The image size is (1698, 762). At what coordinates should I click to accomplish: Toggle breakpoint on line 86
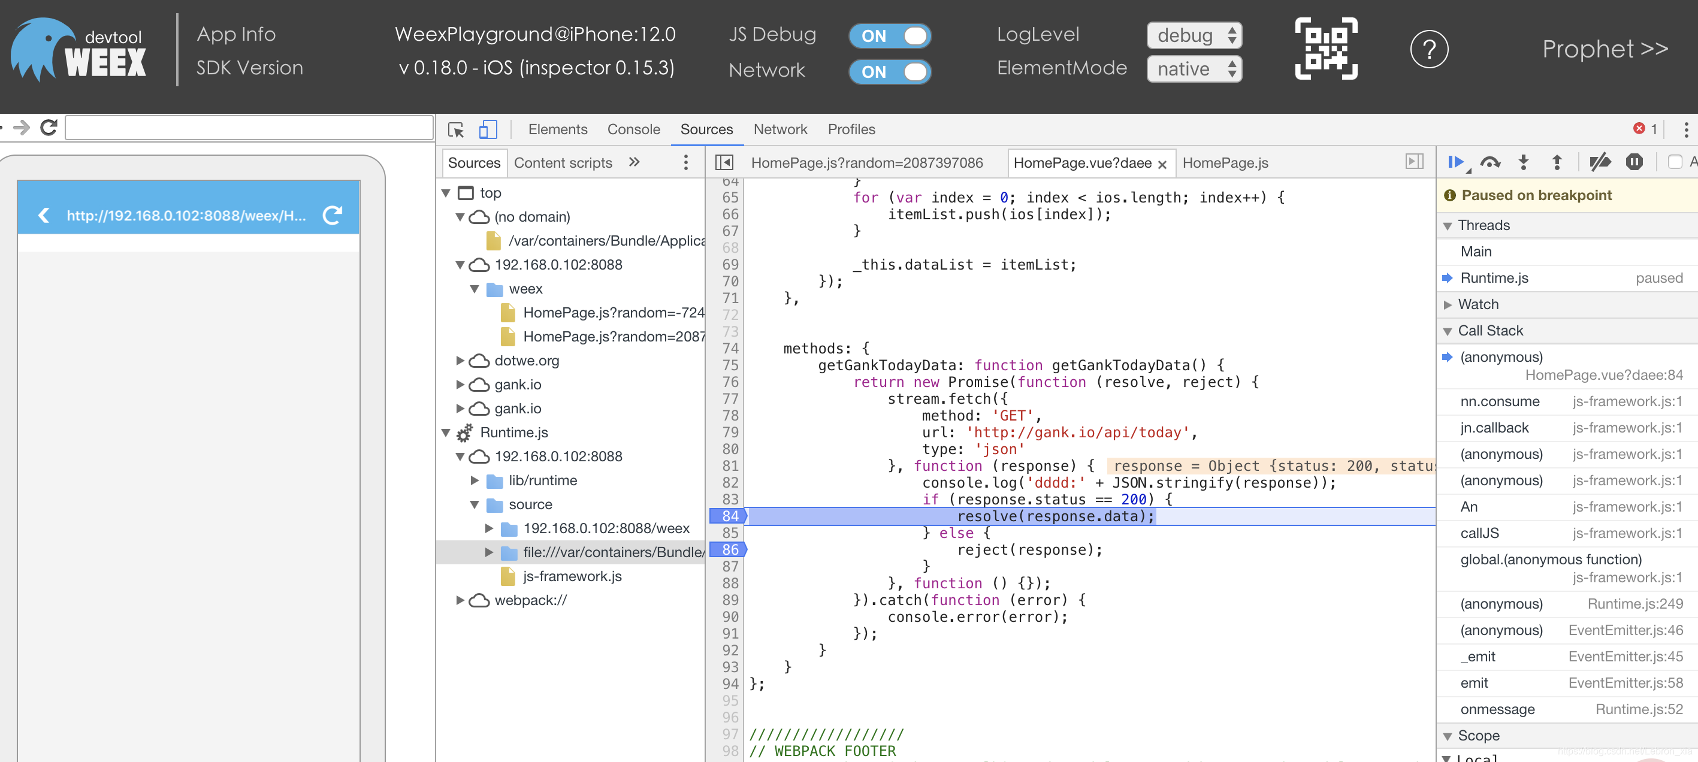(729, 550)
